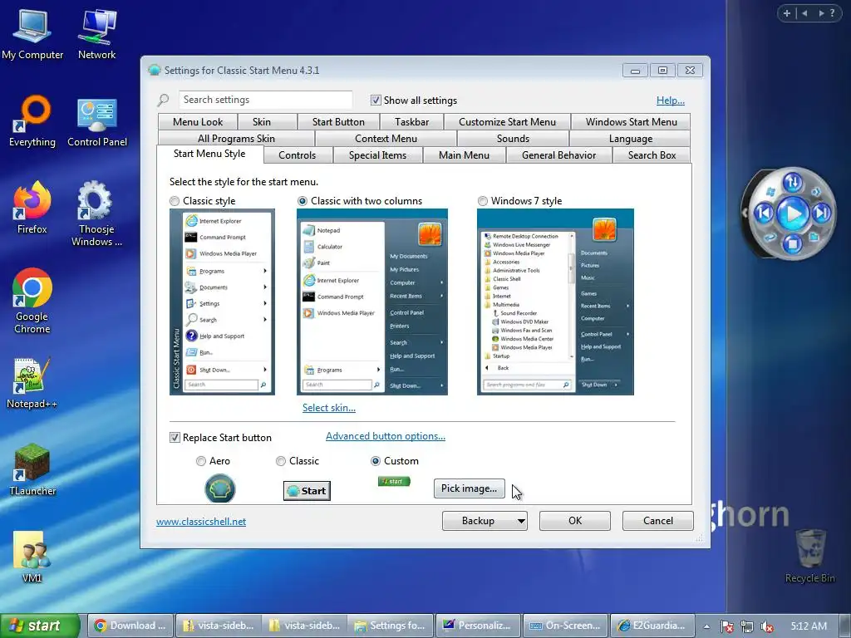This screenshot has width=851, height=638.
Task: Switch to Customize Start Menu tab
Action: pos(507,122)
